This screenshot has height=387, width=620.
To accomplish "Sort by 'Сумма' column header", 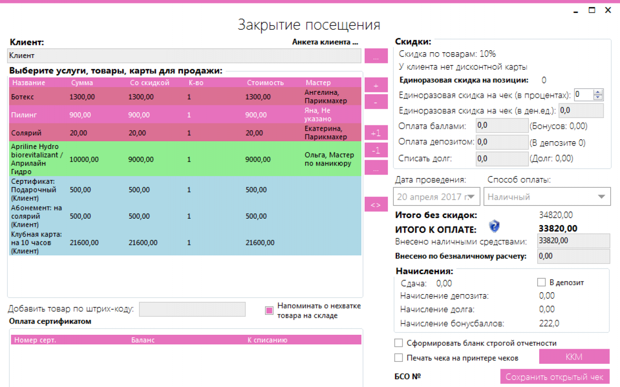I will coord(82,83).
